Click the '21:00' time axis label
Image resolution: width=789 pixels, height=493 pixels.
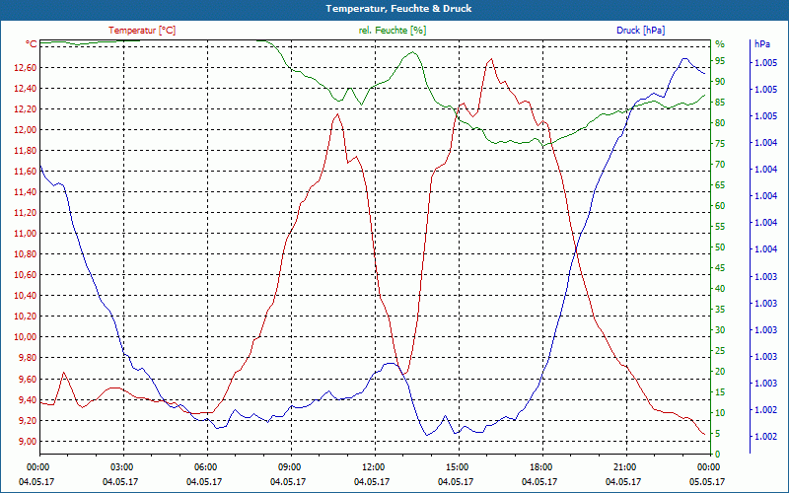pos(625,466)
